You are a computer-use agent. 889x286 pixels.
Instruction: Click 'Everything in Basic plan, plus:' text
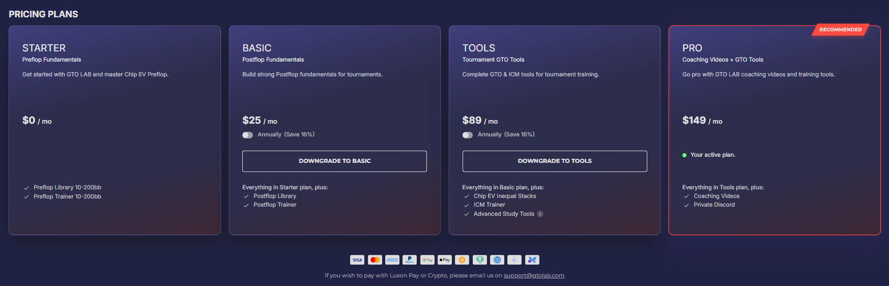[503, 187]
